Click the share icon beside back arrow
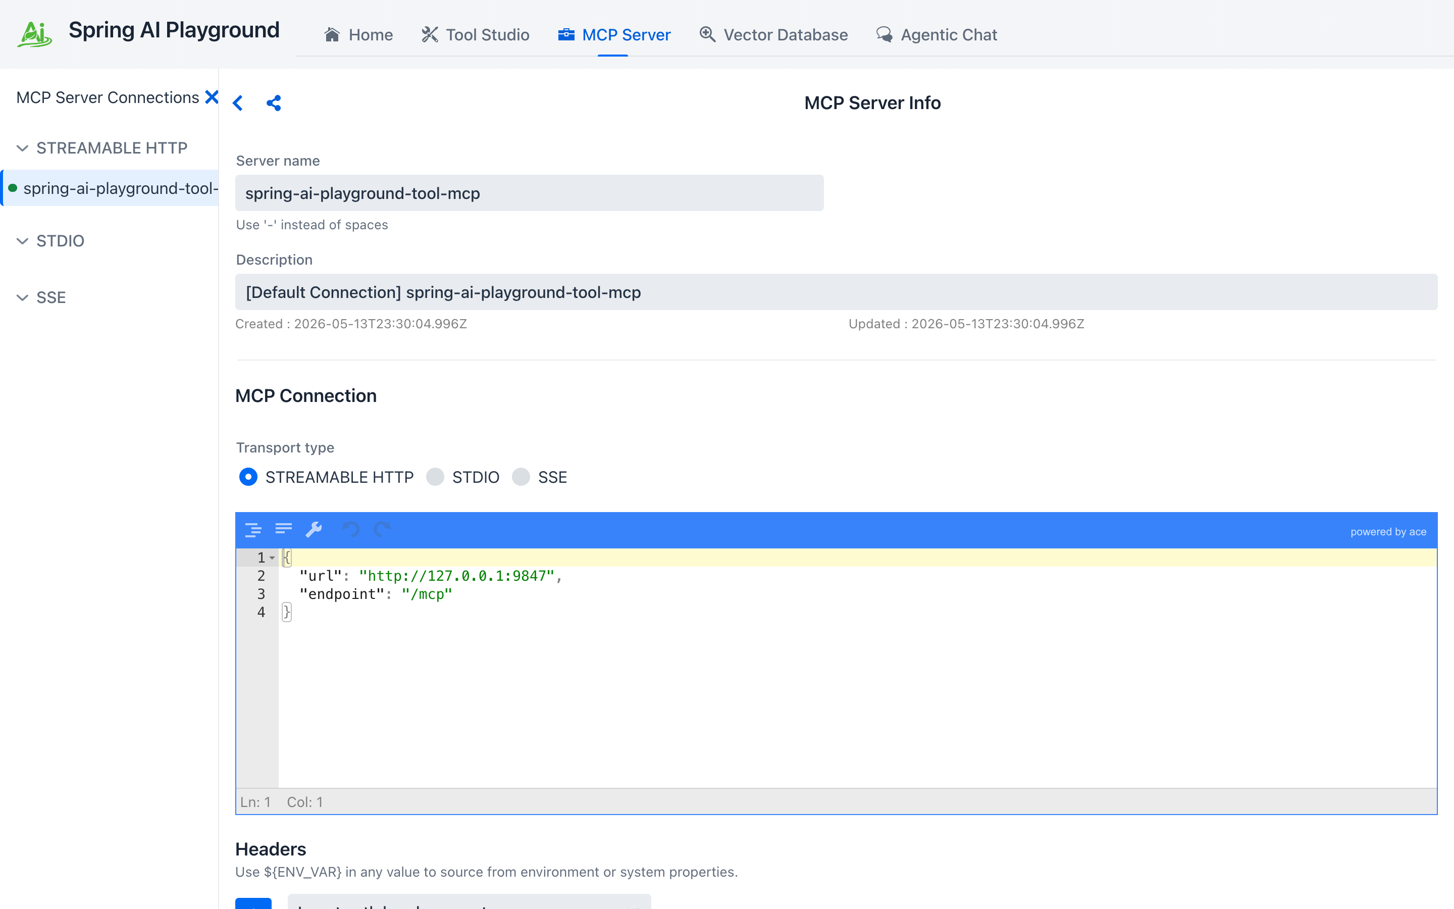Screen dimensions: 1454x909 coord(274,104)
